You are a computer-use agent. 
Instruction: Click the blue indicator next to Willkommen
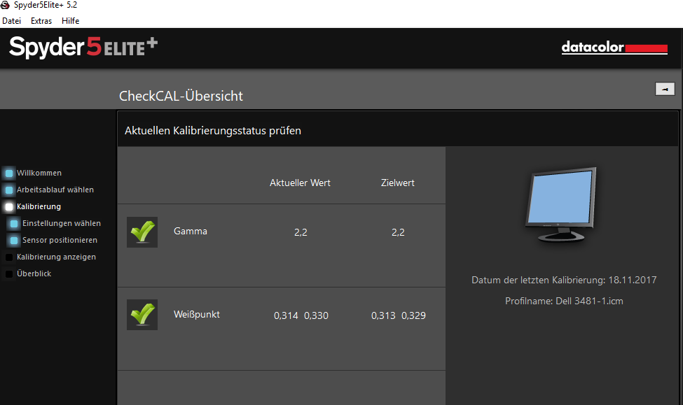(8, 173)
